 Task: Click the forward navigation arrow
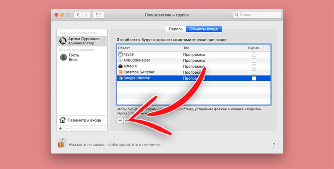coord(86,15)
